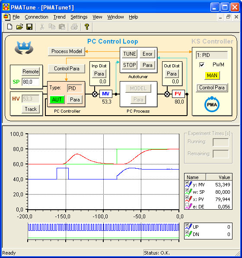This screenshot has width=242, height=258.
Task: Uncheck the x: PV trend checkbox
Action: (x=187, y=197)
